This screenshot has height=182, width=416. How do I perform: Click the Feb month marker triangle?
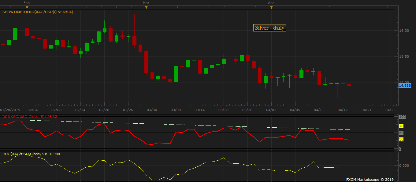pos(27,7)
